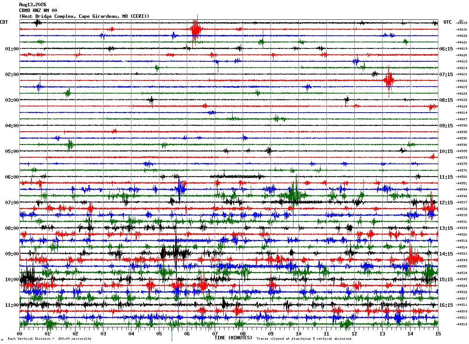Click the Aug13,2026 date header
The height and width of the screenshot is (344, 469).
coord(33,5)
